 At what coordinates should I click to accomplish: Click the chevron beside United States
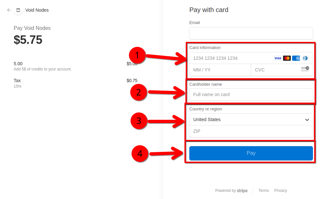(x=307, y=120)
